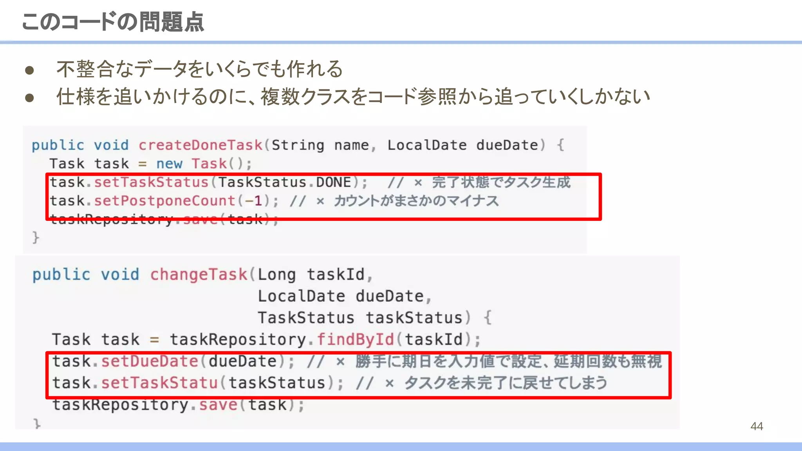Image resolution: width=802 pixels, height=451 pixels.
Task: Click setTaskStatu(taskStatus) code line
Action: pos(198,382)
